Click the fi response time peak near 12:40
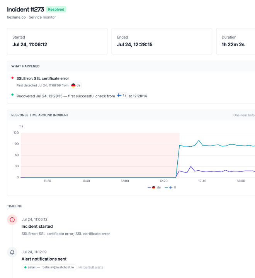This screenshot has height=278, width=255. click(x=199, y=141)
